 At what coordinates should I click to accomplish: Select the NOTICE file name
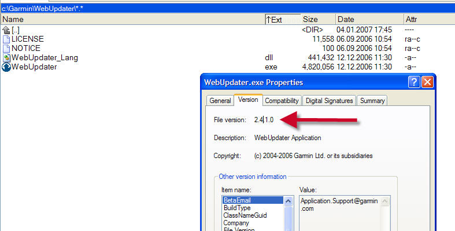(x=26, y=48)
